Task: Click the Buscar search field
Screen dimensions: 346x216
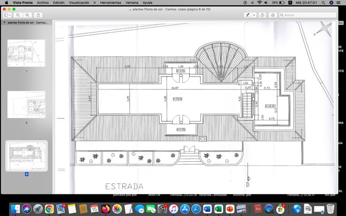Action: pyautogui.click(x=308, y=15)
